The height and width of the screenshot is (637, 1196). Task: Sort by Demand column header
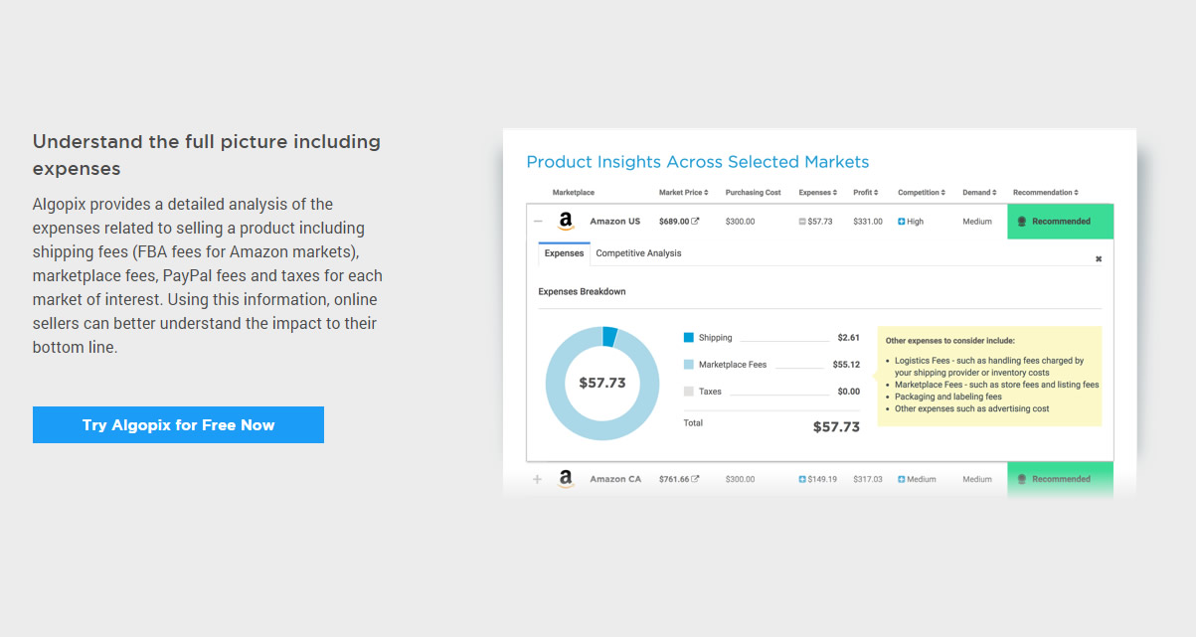pos(979,193)
